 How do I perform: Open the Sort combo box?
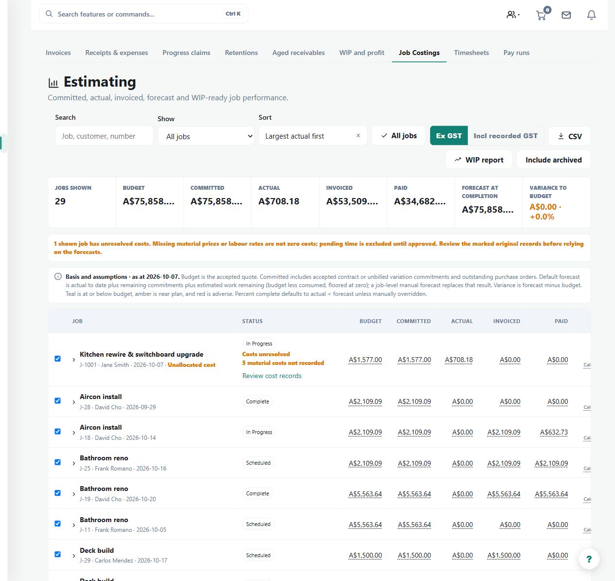point(312,136)
